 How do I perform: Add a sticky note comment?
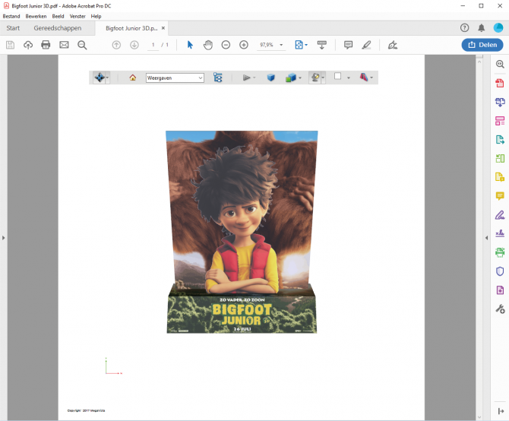coord(348,45)
